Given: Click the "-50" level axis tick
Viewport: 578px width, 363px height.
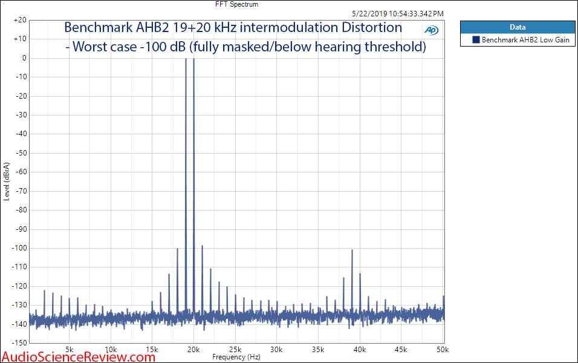Looking at the screenshot, I should (x=21, y=152).
